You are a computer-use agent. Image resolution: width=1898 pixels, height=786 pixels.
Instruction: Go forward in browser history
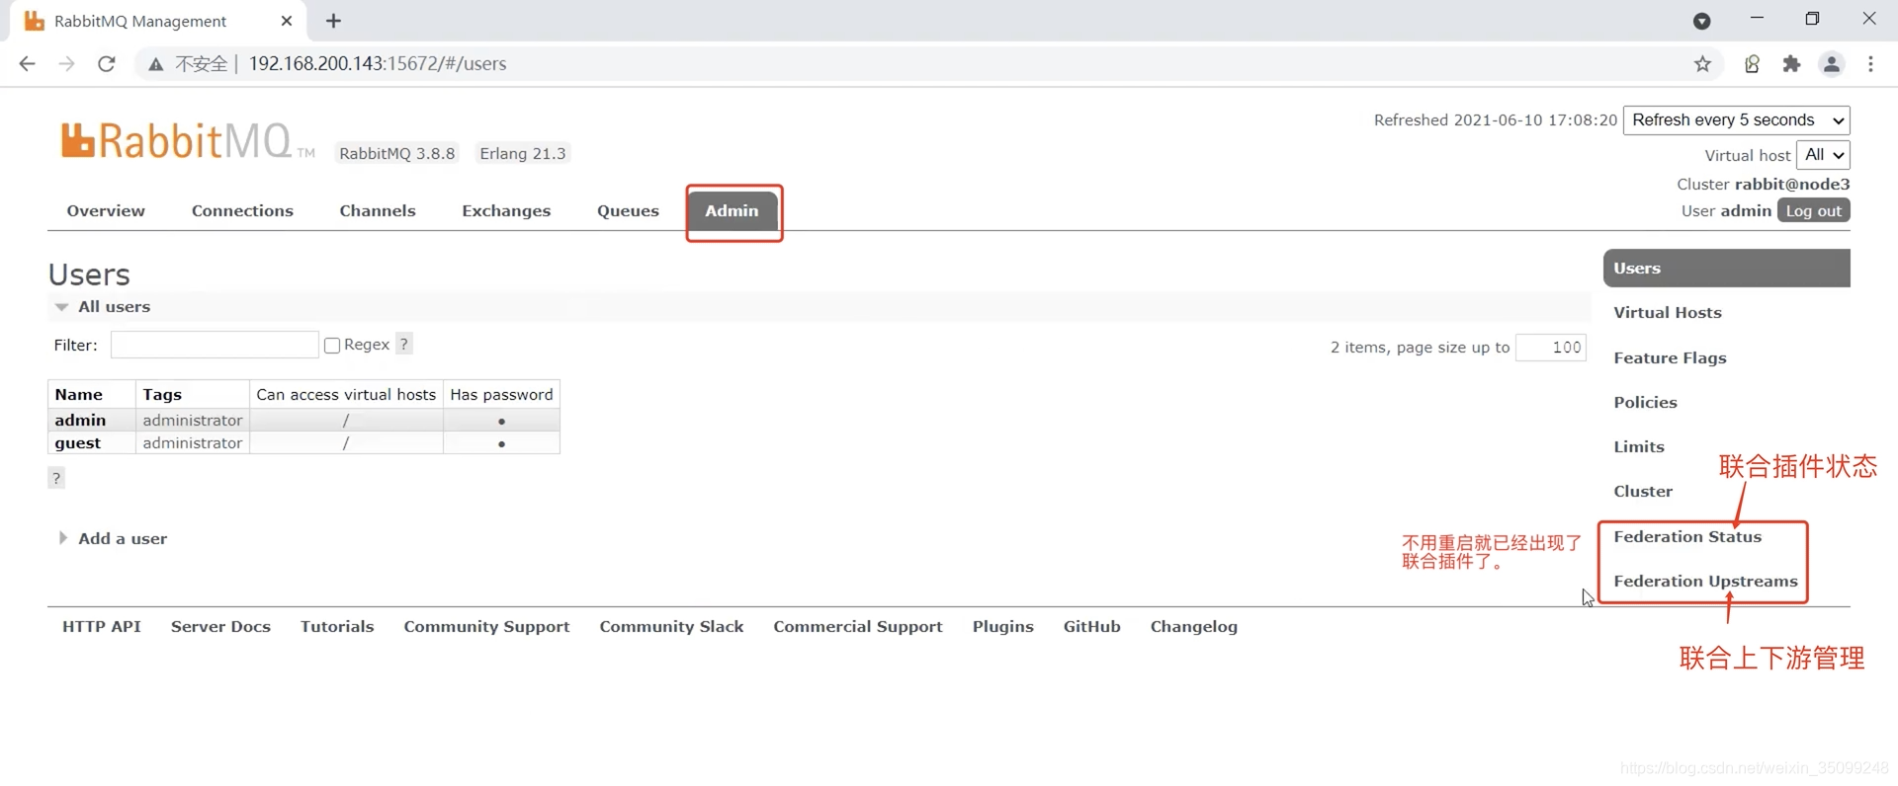(66, 64)
